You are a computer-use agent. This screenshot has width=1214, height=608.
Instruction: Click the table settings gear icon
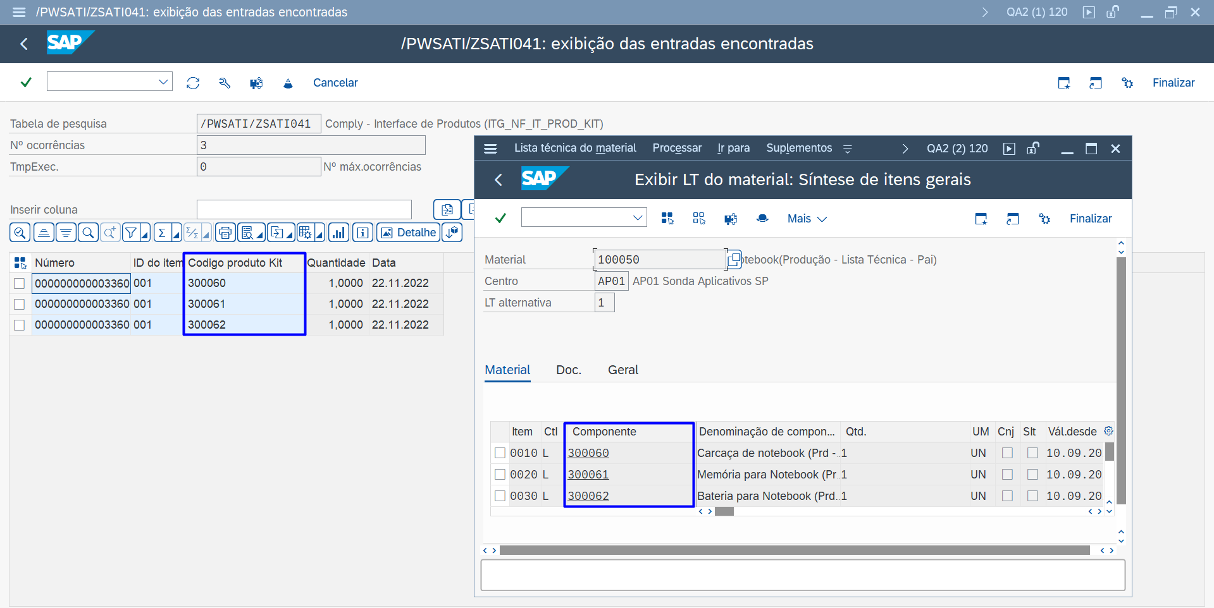(1108, 431)
